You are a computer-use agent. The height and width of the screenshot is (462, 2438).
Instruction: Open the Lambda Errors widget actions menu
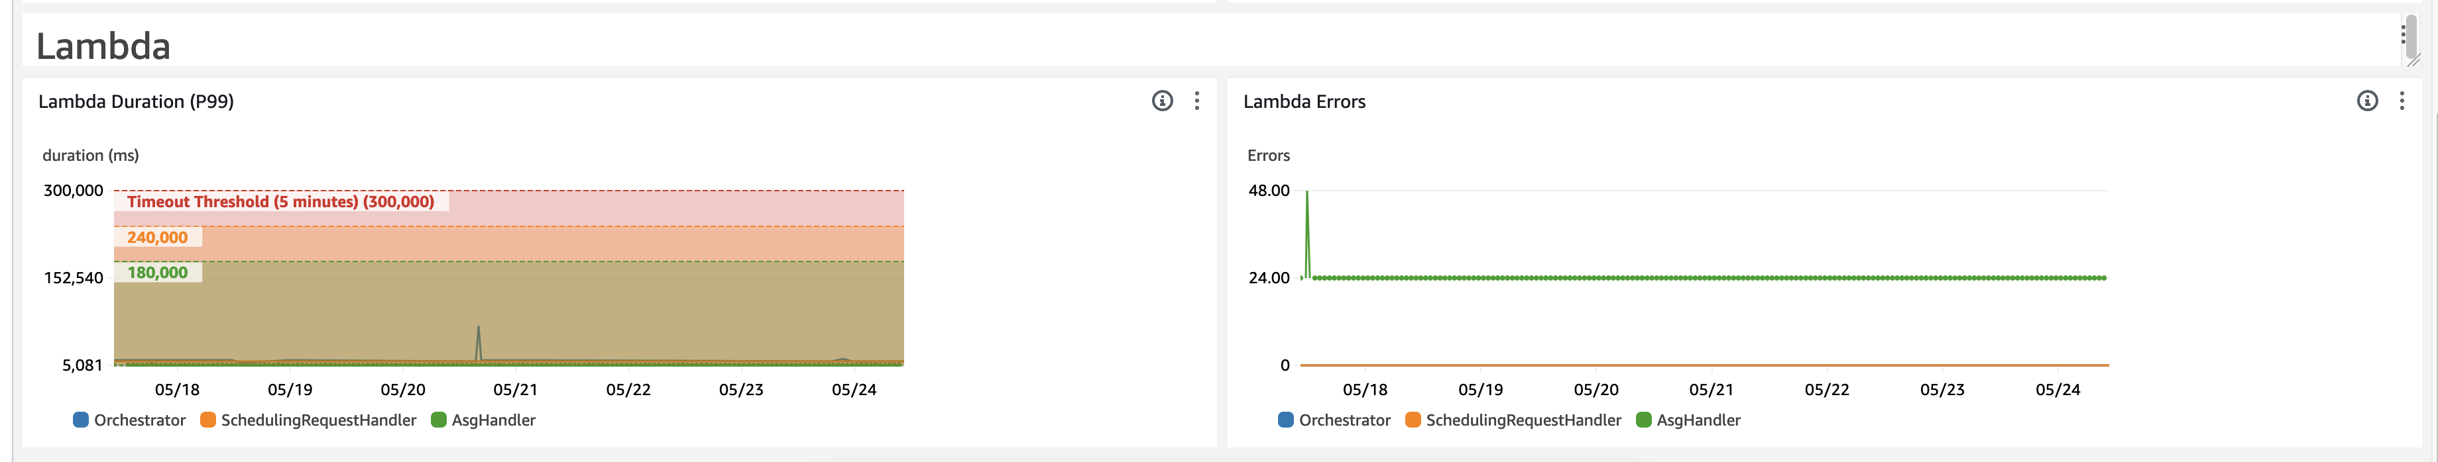(x=2402, y=101)
